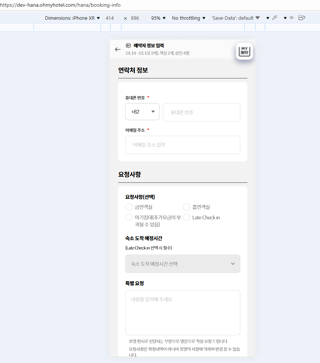This screenshot has width=320, height=363.
Task: Click the 휴대폰 번호 label above inputs
Action: [x=135, y=98]
